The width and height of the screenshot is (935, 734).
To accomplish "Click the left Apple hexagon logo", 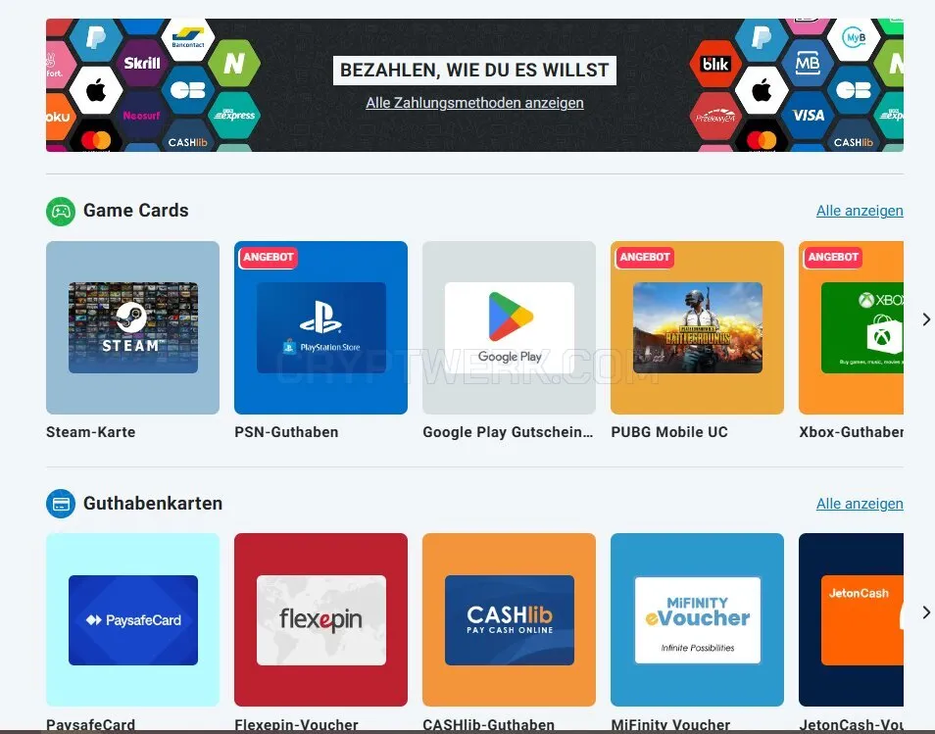I will pyautogui.click(x=96, y=91).
